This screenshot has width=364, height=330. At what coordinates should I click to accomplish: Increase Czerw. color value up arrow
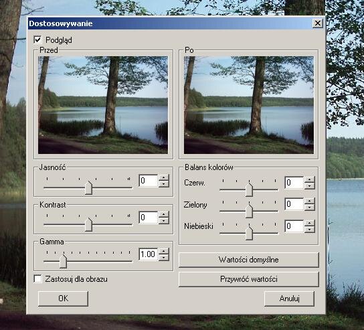pyautogui.click(x=309, y=179)
